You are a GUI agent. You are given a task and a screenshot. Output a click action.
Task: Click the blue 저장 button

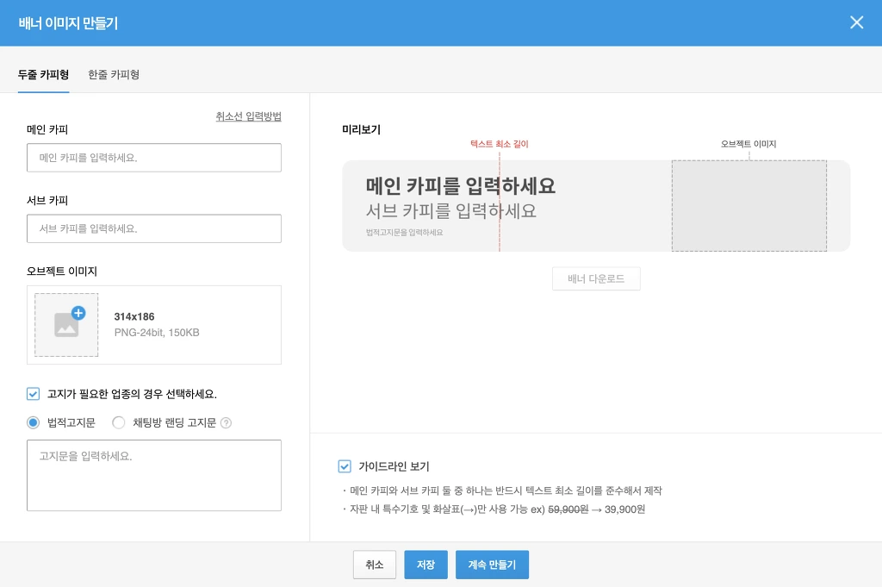(425, 565)
